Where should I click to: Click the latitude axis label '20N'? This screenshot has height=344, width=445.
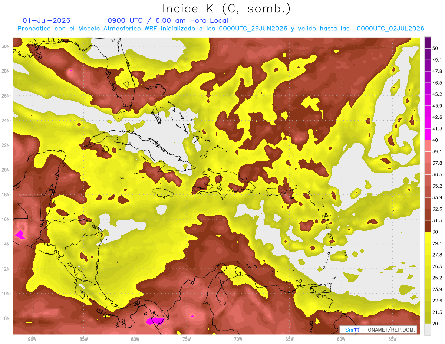pos(6,170)
